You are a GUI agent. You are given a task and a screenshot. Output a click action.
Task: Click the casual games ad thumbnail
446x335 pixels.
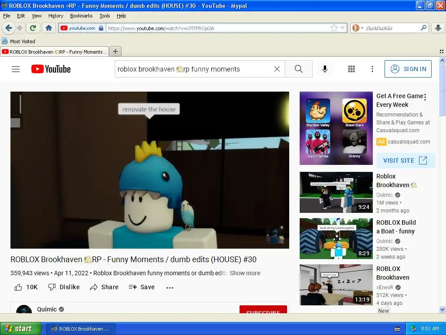[x=336, y=128]
